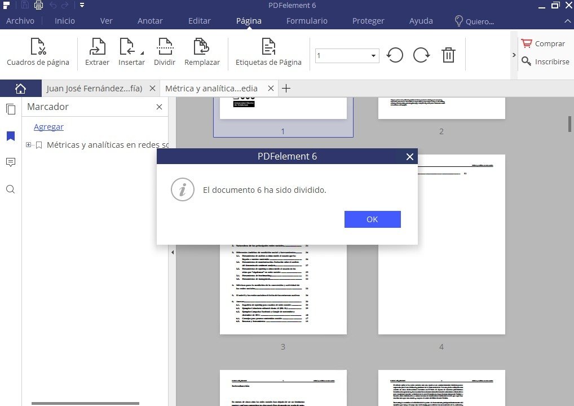Open the search sidebar panel
The image size is (574, 406).
[x=11, y=189]
